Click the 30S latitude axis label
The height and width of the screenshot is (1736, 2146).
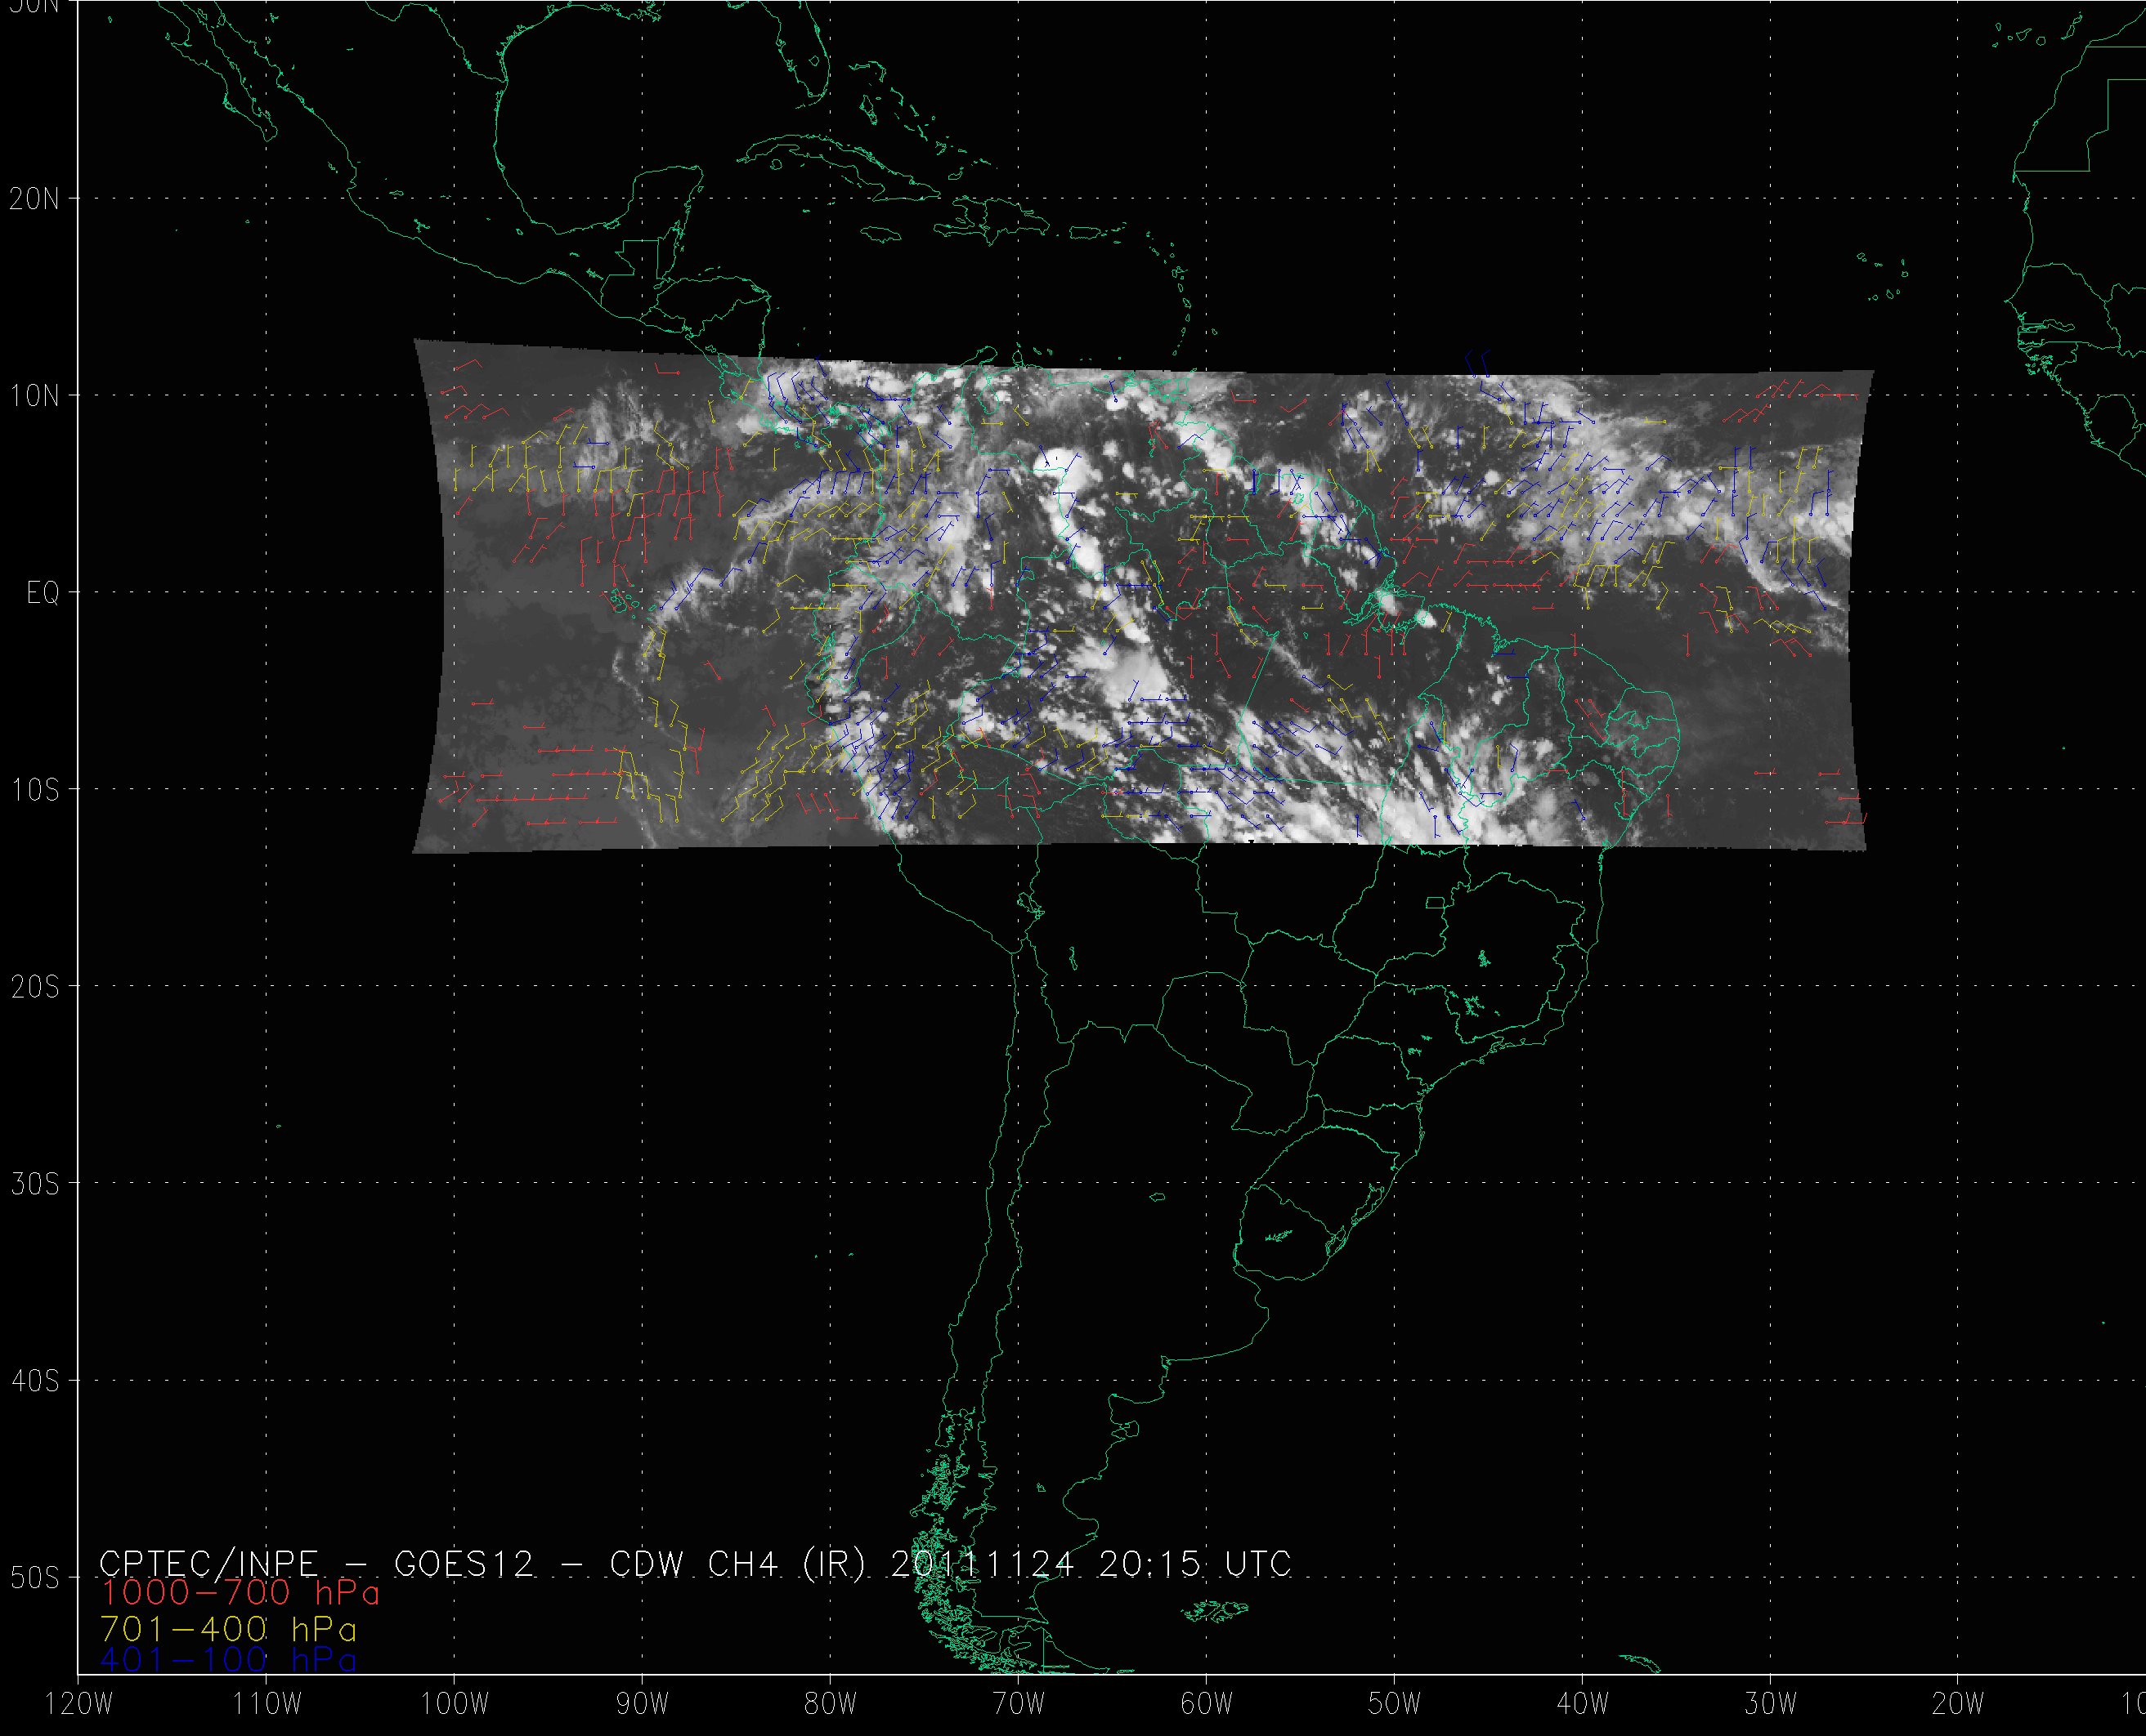pos(34,1184)
